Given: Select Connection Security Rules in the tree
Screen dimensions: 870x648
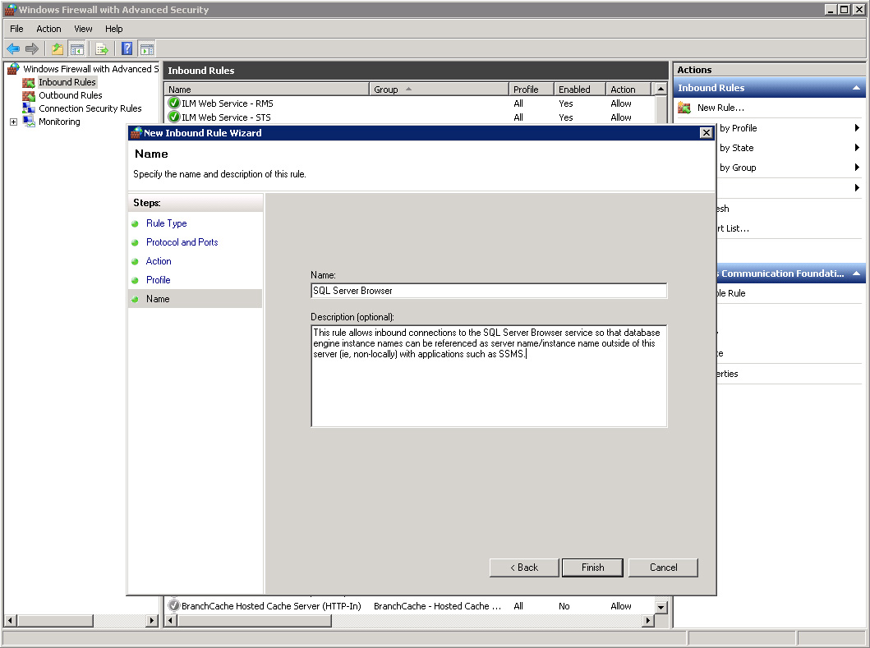Looking at the screenshot, I should point(90,108).
